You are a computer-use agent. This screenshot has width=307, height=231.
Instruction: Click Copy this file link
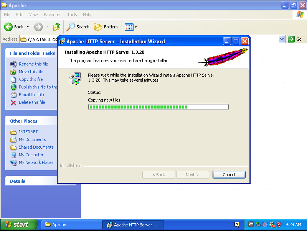[31, 79]
